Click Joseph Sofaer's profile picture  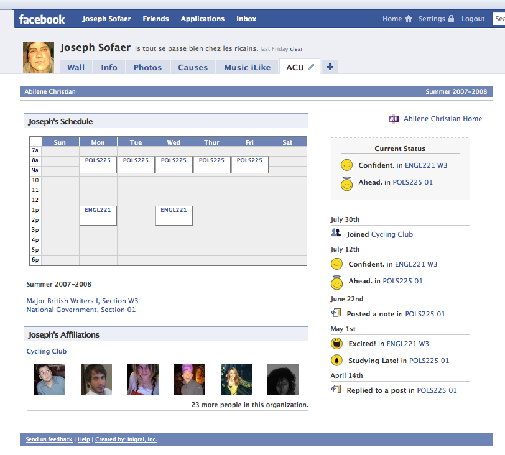pyautogui.click(x=39, y=57)
